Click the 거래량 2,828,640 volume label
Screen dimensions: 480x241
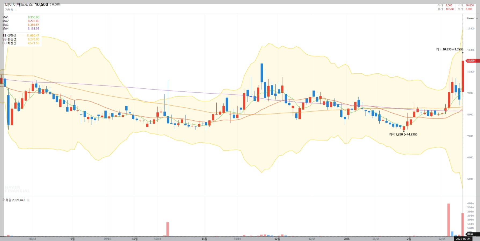tap(14, 200)
